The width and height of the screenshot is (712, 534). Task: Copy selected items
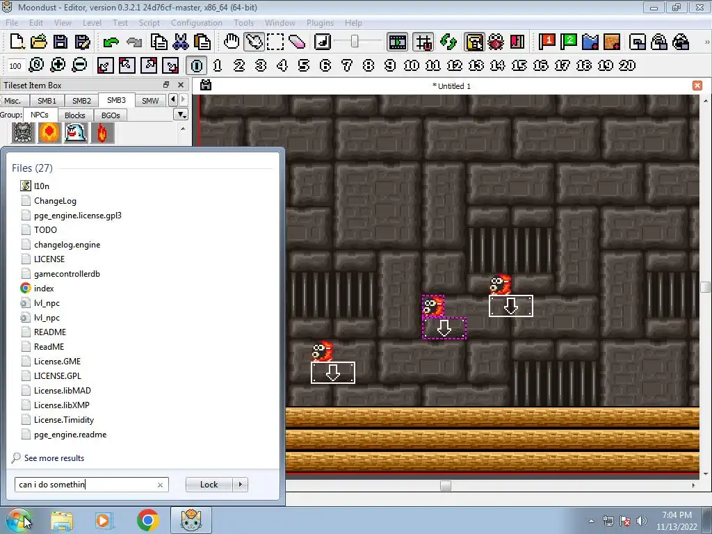point(159,42)
